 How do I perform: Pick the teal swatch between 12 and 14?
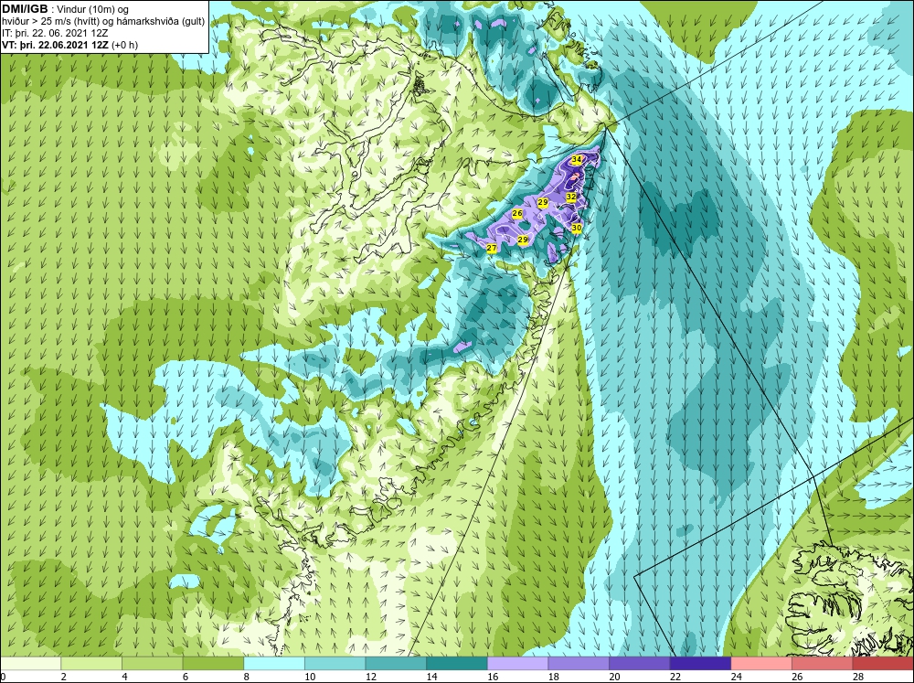click(x=396, y=663)
